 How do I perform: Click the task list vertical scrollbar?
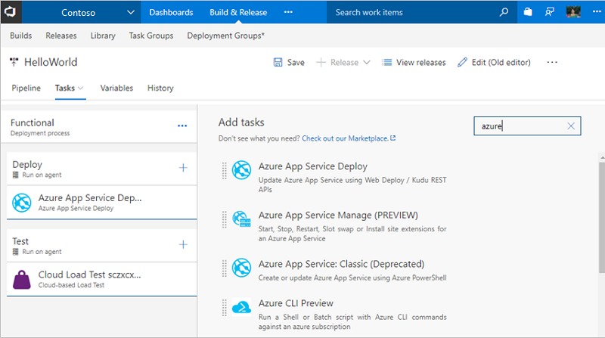tap(602, 217)
